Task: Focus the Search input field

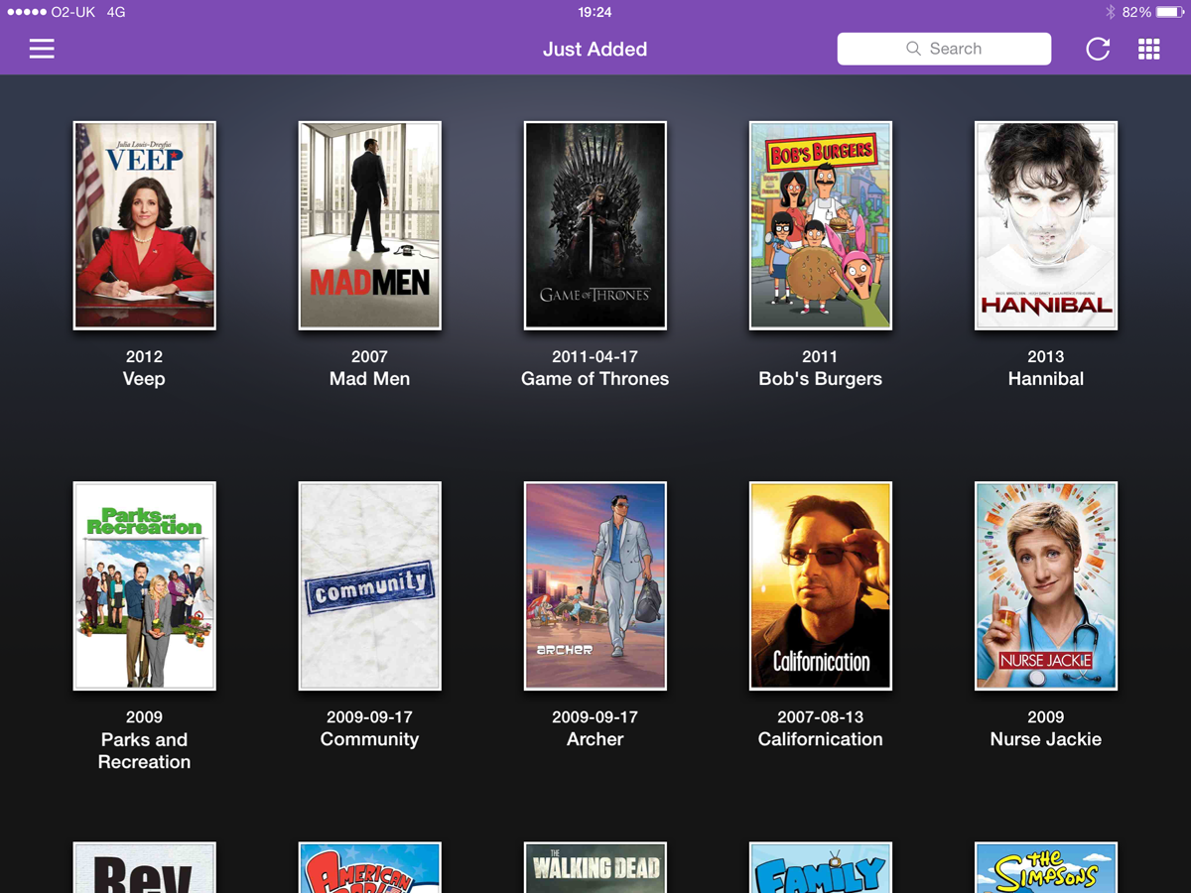Action: tap(944, 49)
